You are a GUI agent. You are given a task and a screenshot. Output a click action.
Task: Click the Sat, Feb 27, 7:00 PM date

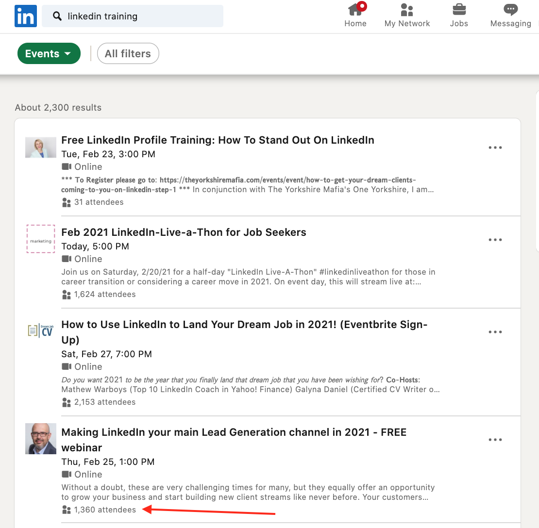[x=106, y=354]
